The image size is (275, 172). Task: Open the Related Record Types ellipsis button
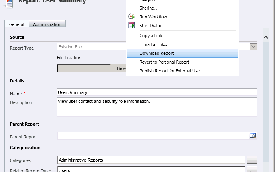point(251,170)
